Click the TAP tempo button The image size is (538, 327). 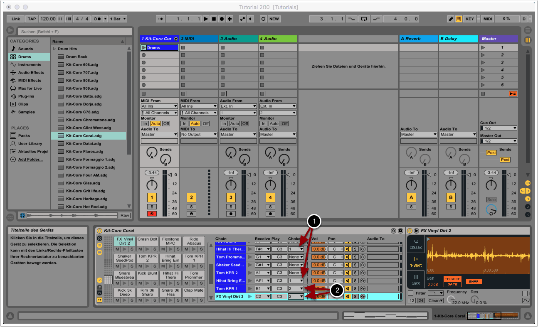(32, 19)
